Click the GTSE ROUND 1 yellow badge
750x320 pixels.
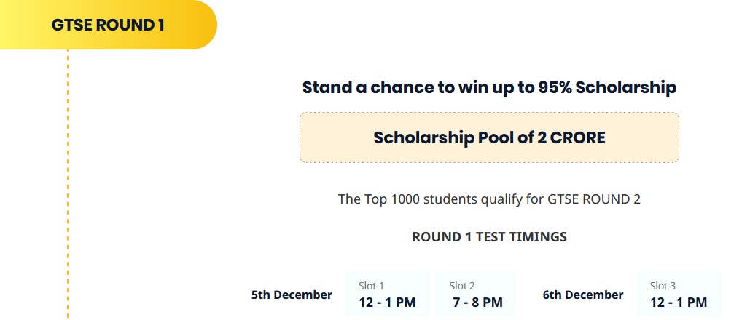click(x=108, y=25)
